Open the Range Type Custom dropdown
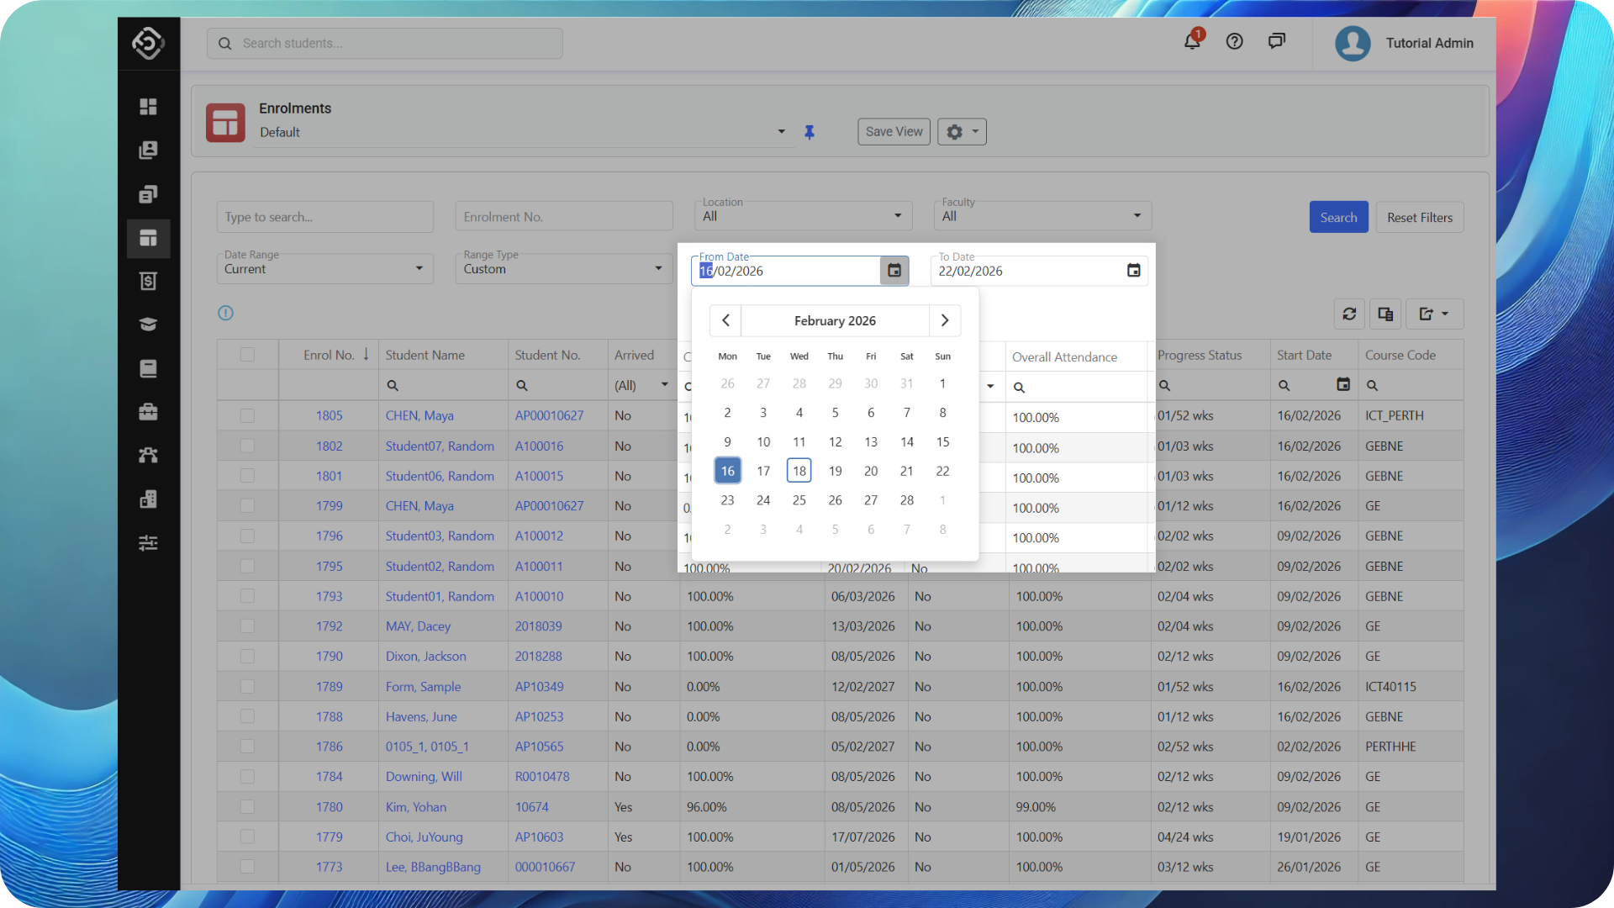The image size is (1614, 908). [x=563, y=269]
